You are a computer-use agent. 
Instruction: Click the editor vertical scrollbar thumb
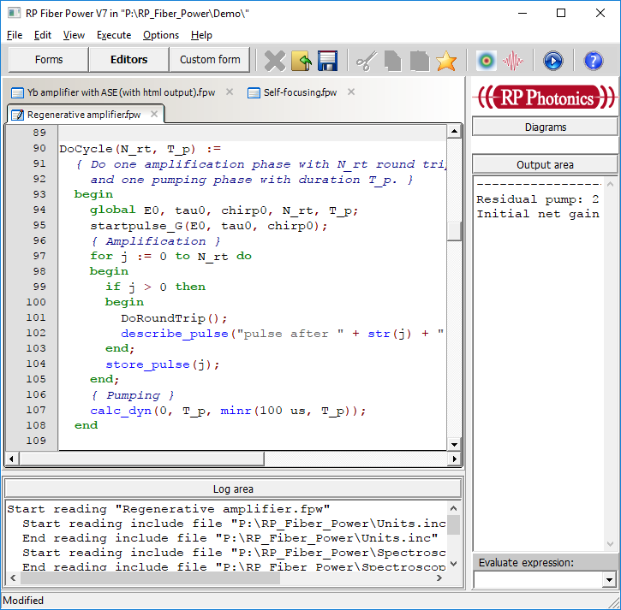point(454,231)
